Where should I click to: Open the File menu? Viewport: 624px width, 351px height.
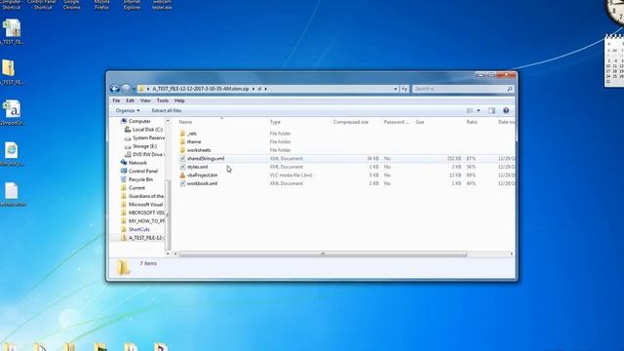[x=116, y=100]
